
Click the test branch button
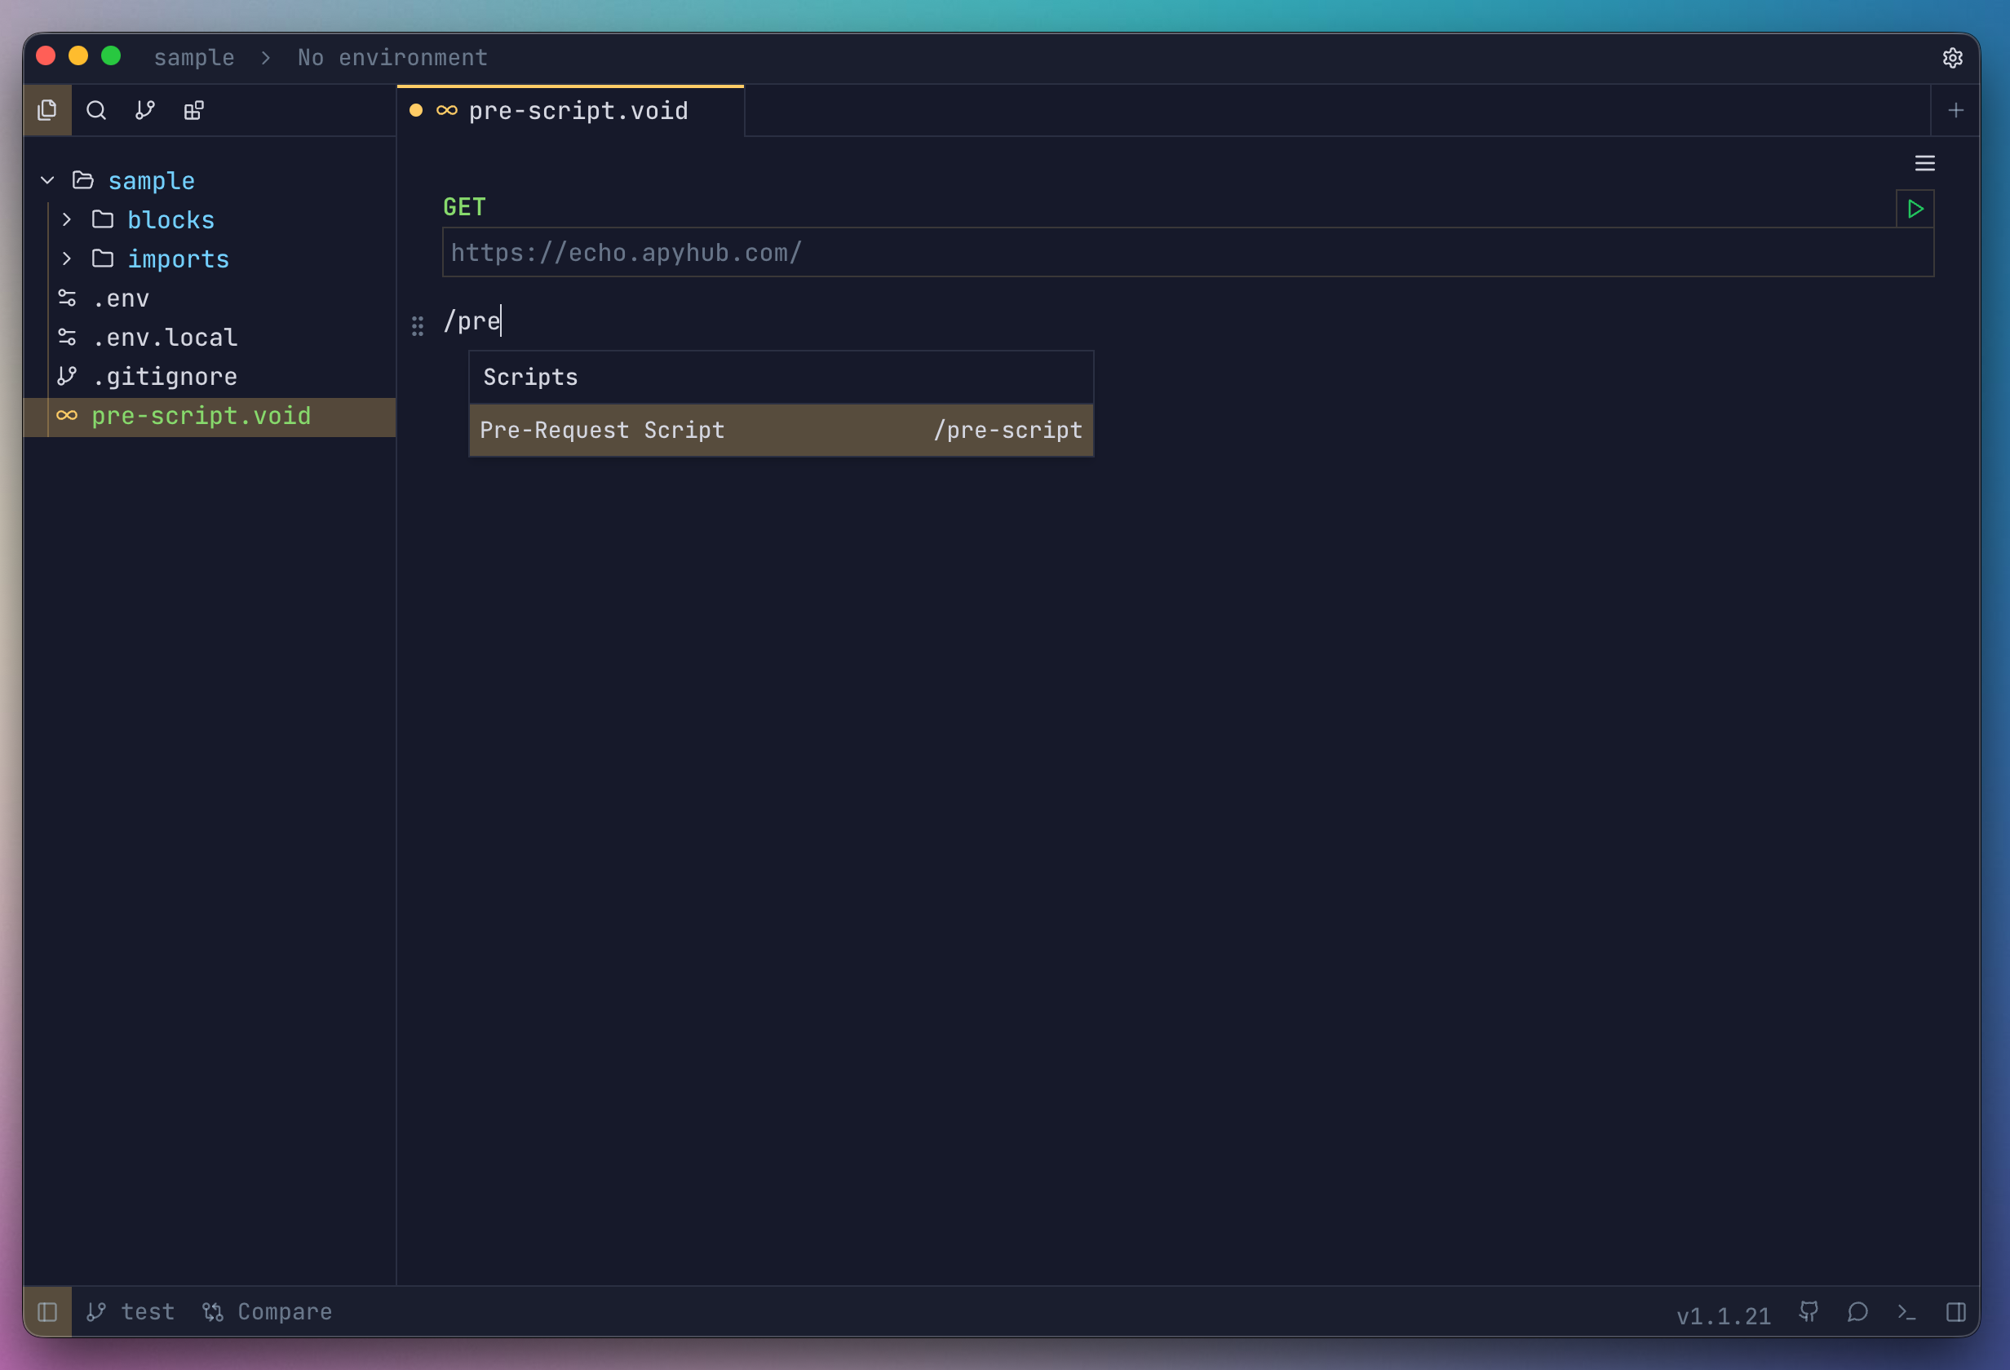point(131,1312)
